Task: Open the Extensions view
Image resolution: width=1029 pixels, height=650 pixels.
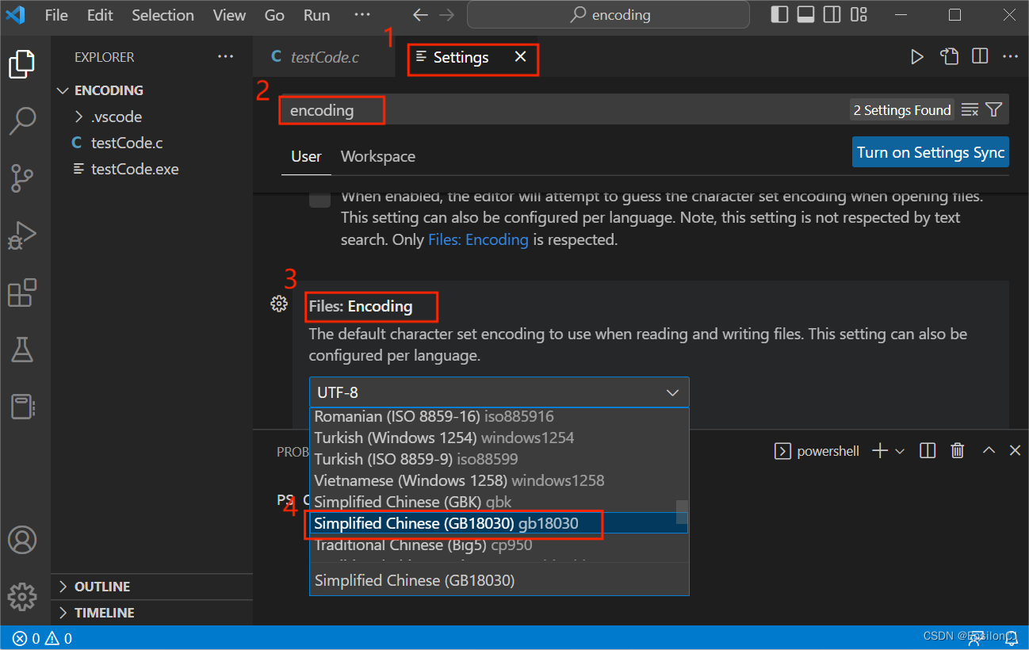Action: tap(22, 292)
